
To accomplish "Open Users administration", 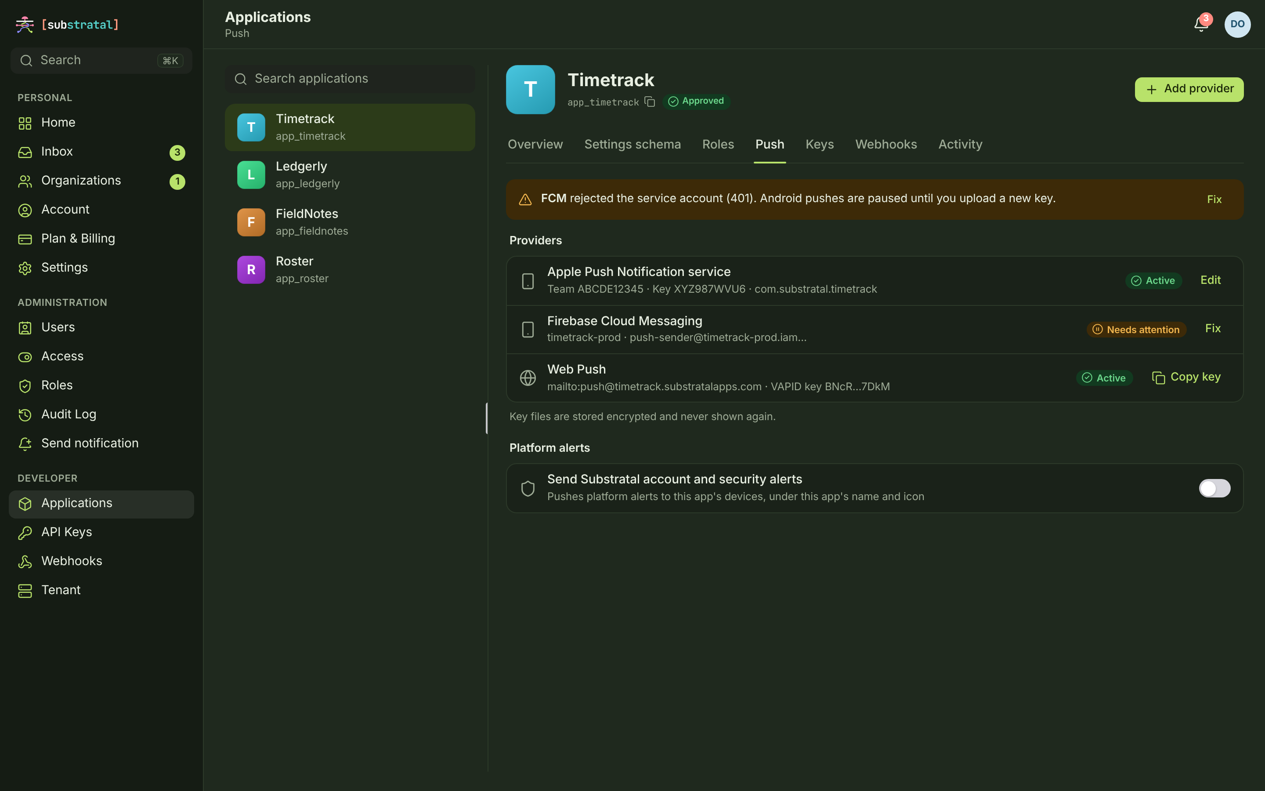I will click(x=101, y=327).
